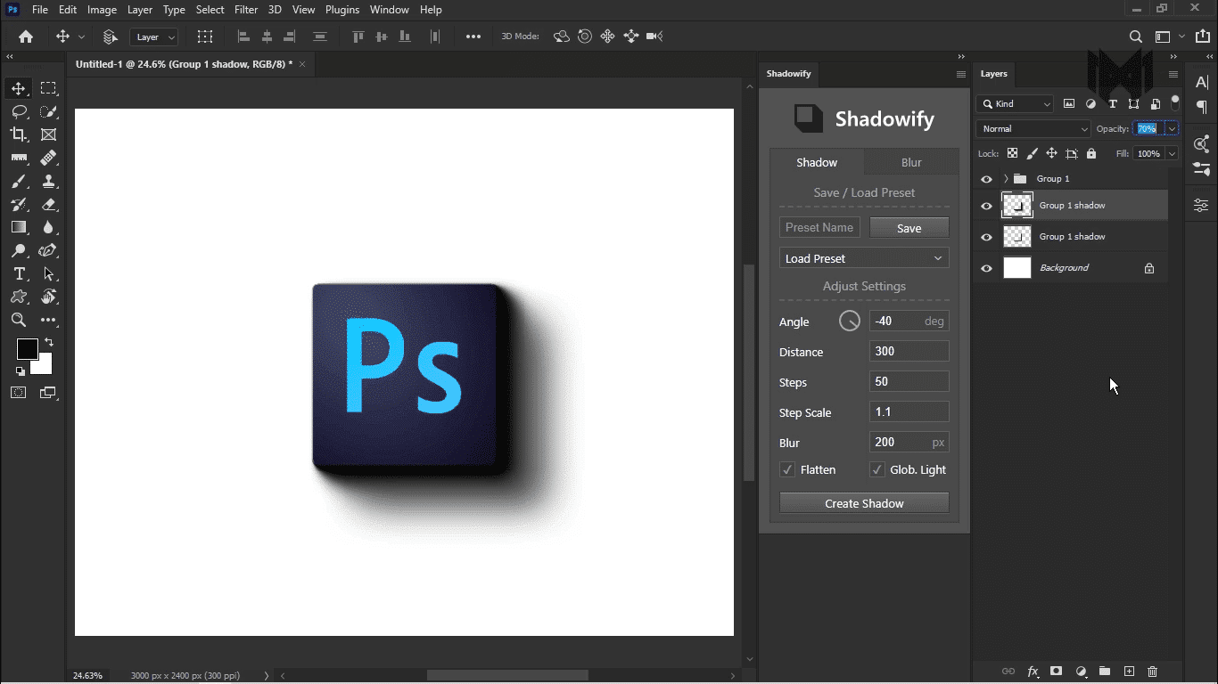Create a new layer icon
1218x684 pixels.
tap(1129, 672)
